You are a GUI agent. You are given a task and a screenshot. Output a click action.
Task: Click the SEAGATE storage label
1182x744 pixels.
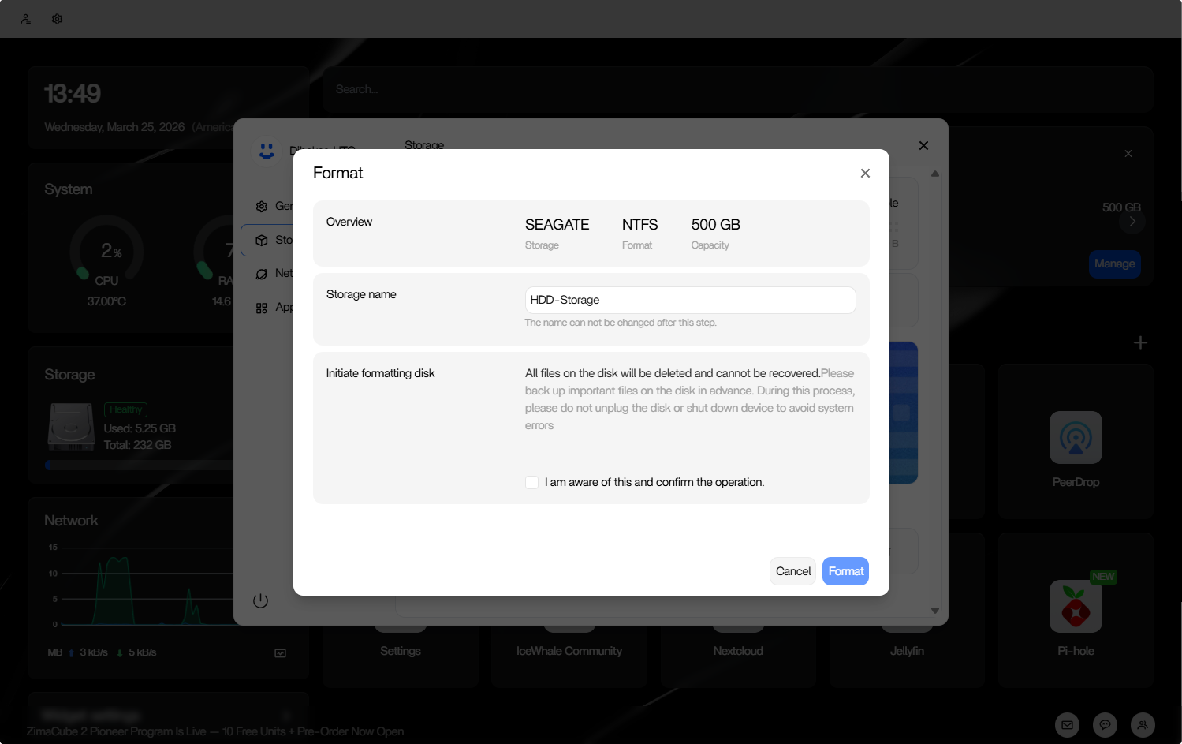coord(557,225)
